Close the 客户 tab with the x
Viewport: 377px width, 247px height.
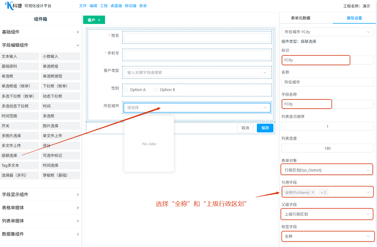pyautogui.click(x=99, y=20)
